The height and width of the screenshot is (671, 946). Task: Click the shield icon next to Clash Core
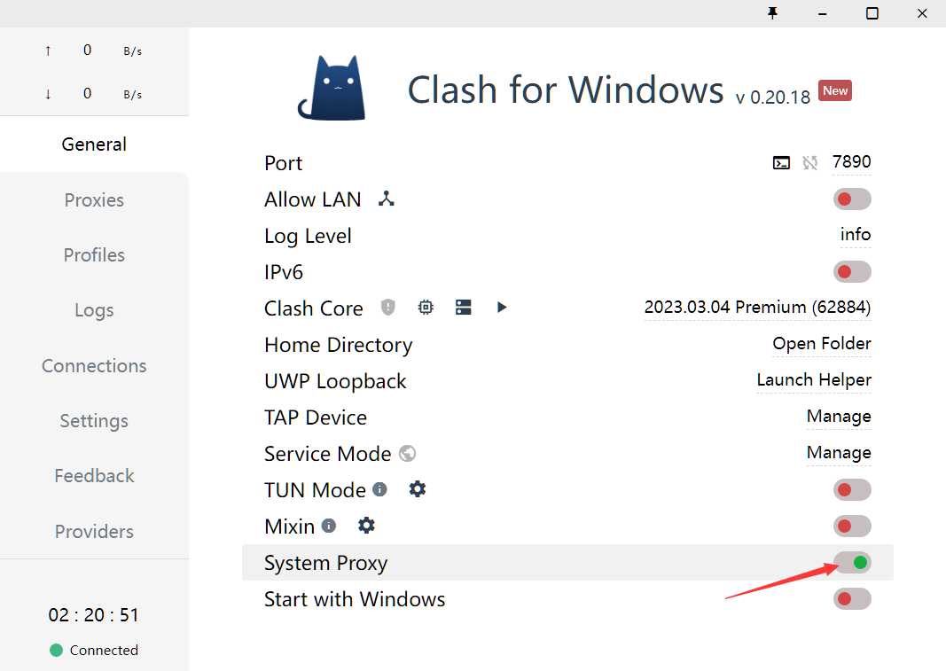point(388,307)
